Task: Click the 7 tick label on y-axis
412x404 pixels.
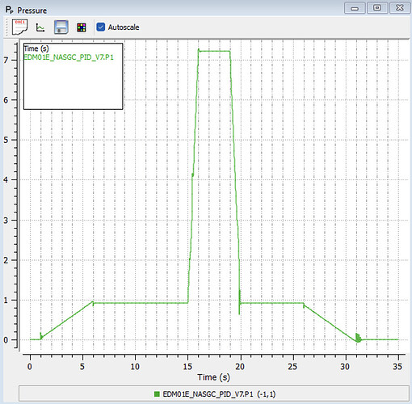Action: tap(6, 60)
